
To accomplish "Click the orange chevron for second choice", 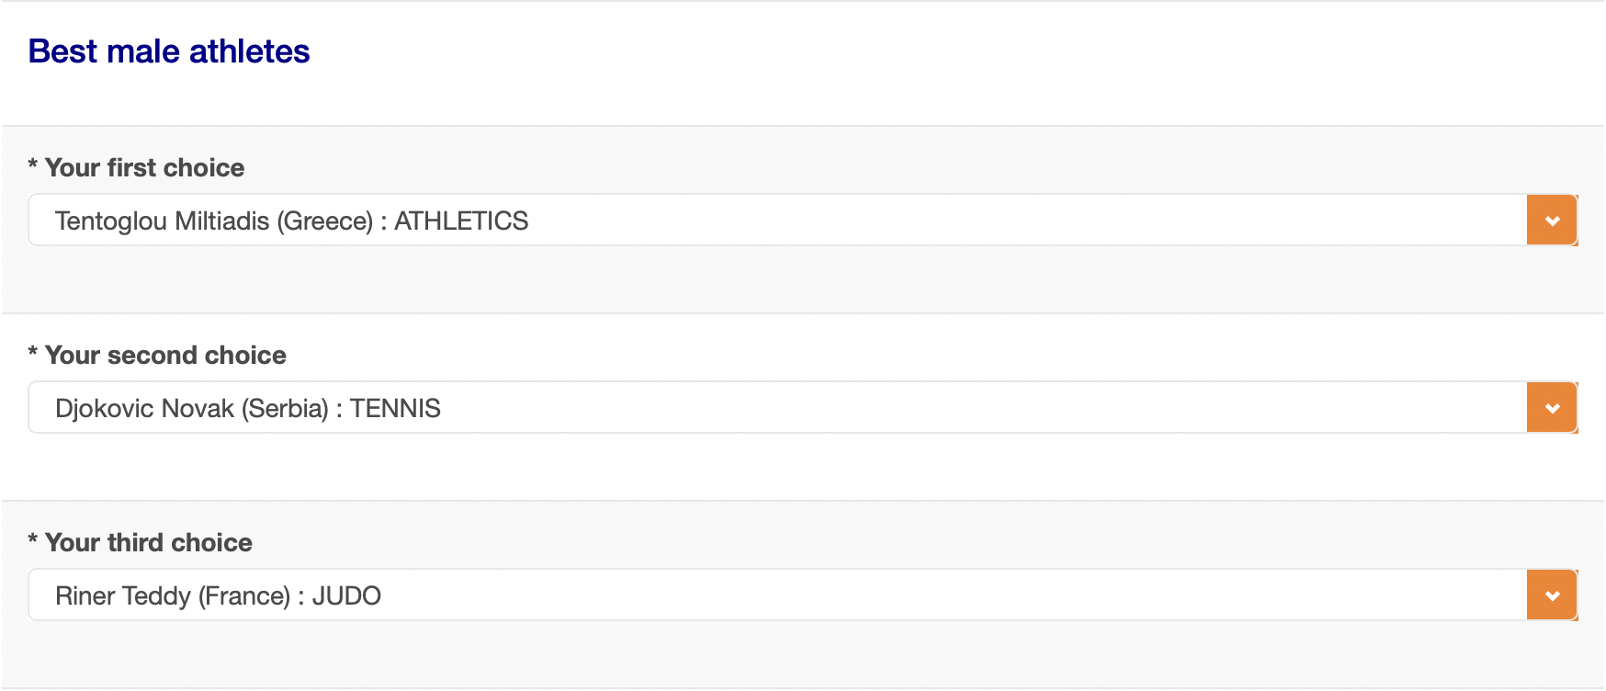I will tap(1552, 408).
